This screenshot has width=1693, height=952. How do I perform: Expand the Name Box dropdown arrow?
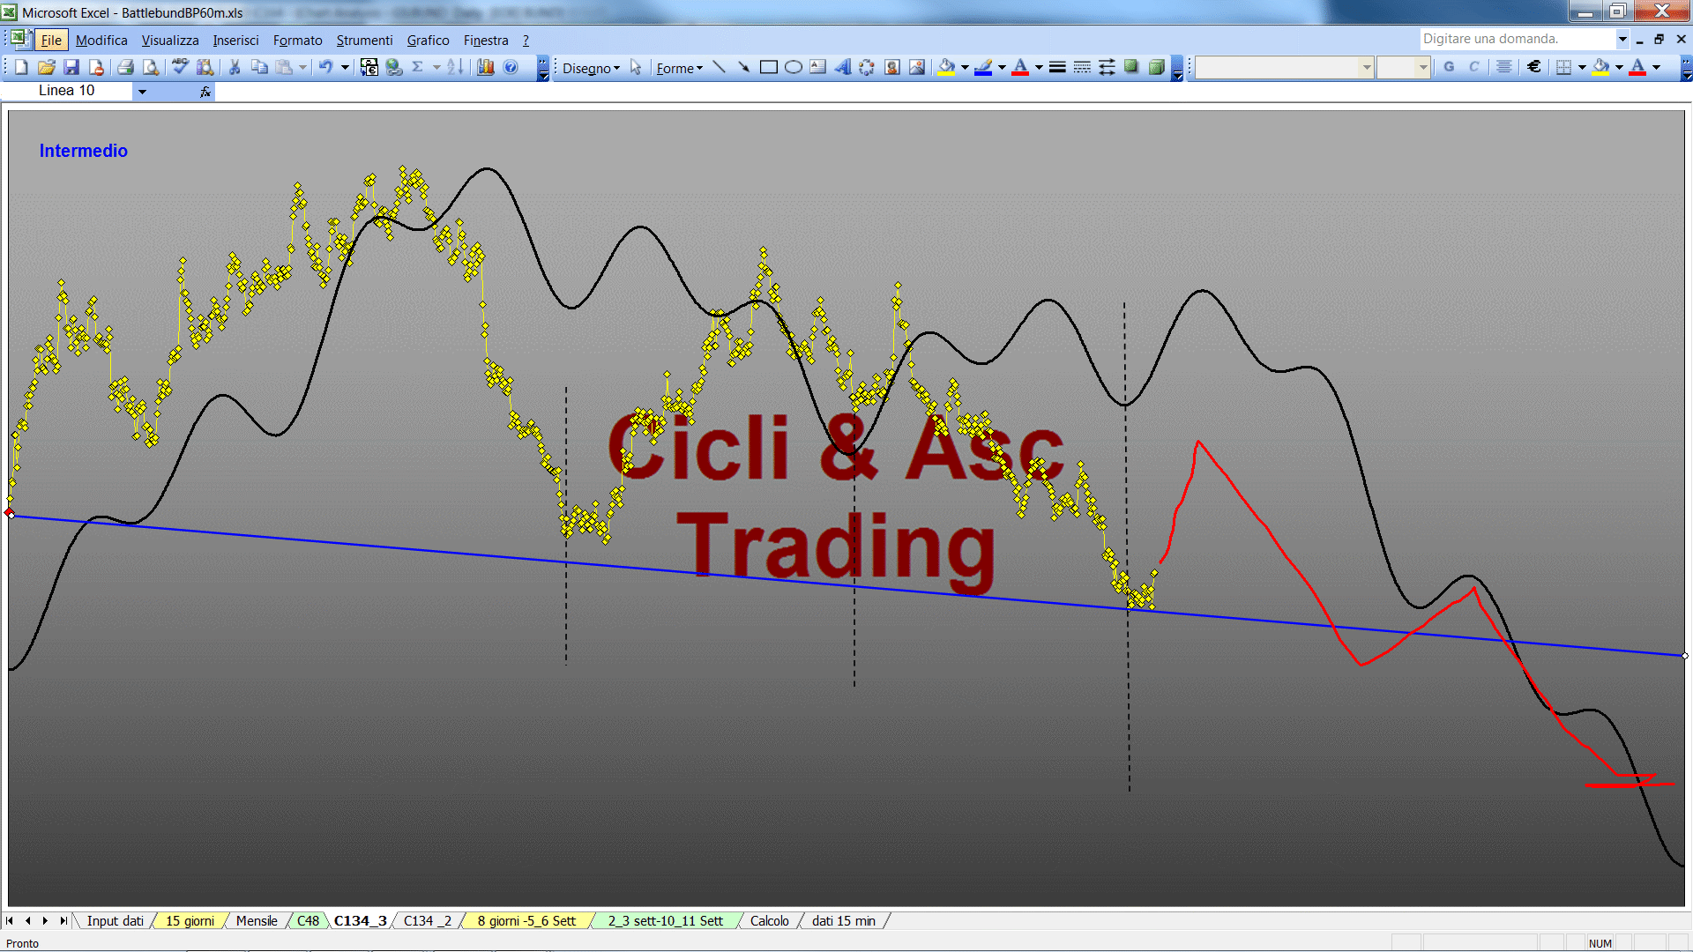tap(142, 91)
